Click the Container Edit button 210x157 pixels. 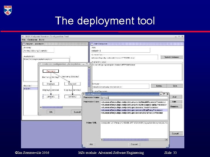[x=175, y=86]
